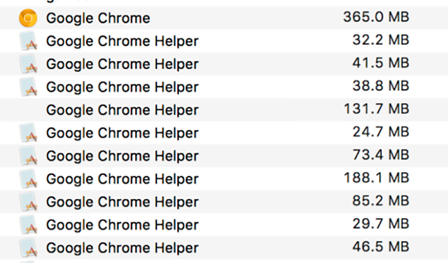
Task: Select the Helper name in the 188.1 MB row
Action: (122, 179)
